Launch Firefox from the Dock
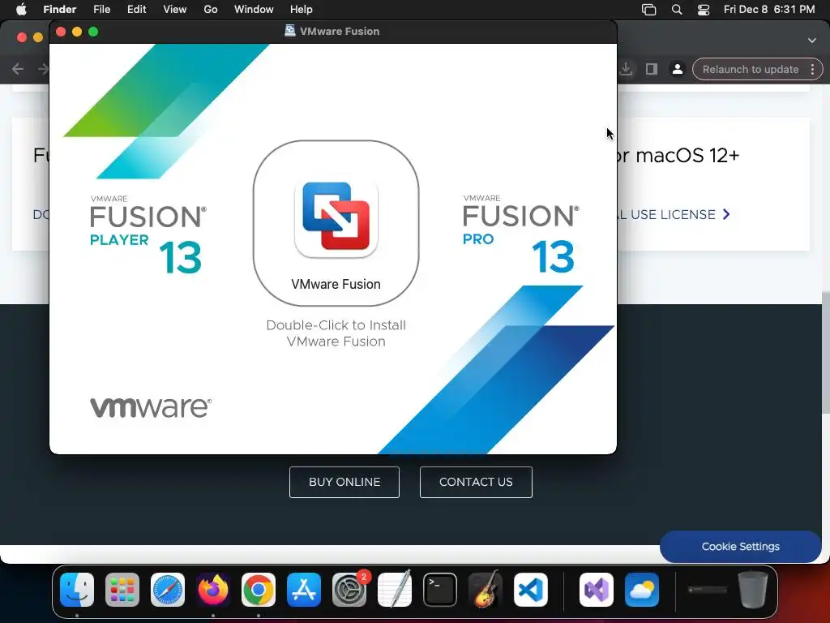 point(213,590)
